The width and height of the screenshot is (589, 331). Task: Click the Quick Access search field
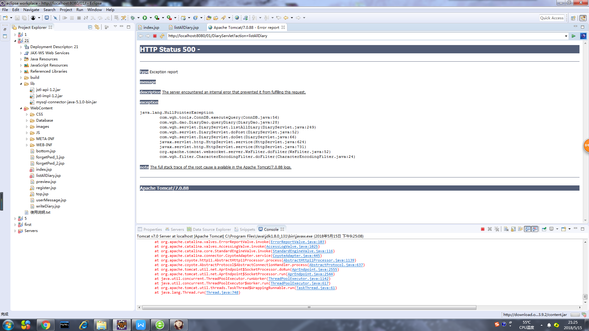coord(552,18)
